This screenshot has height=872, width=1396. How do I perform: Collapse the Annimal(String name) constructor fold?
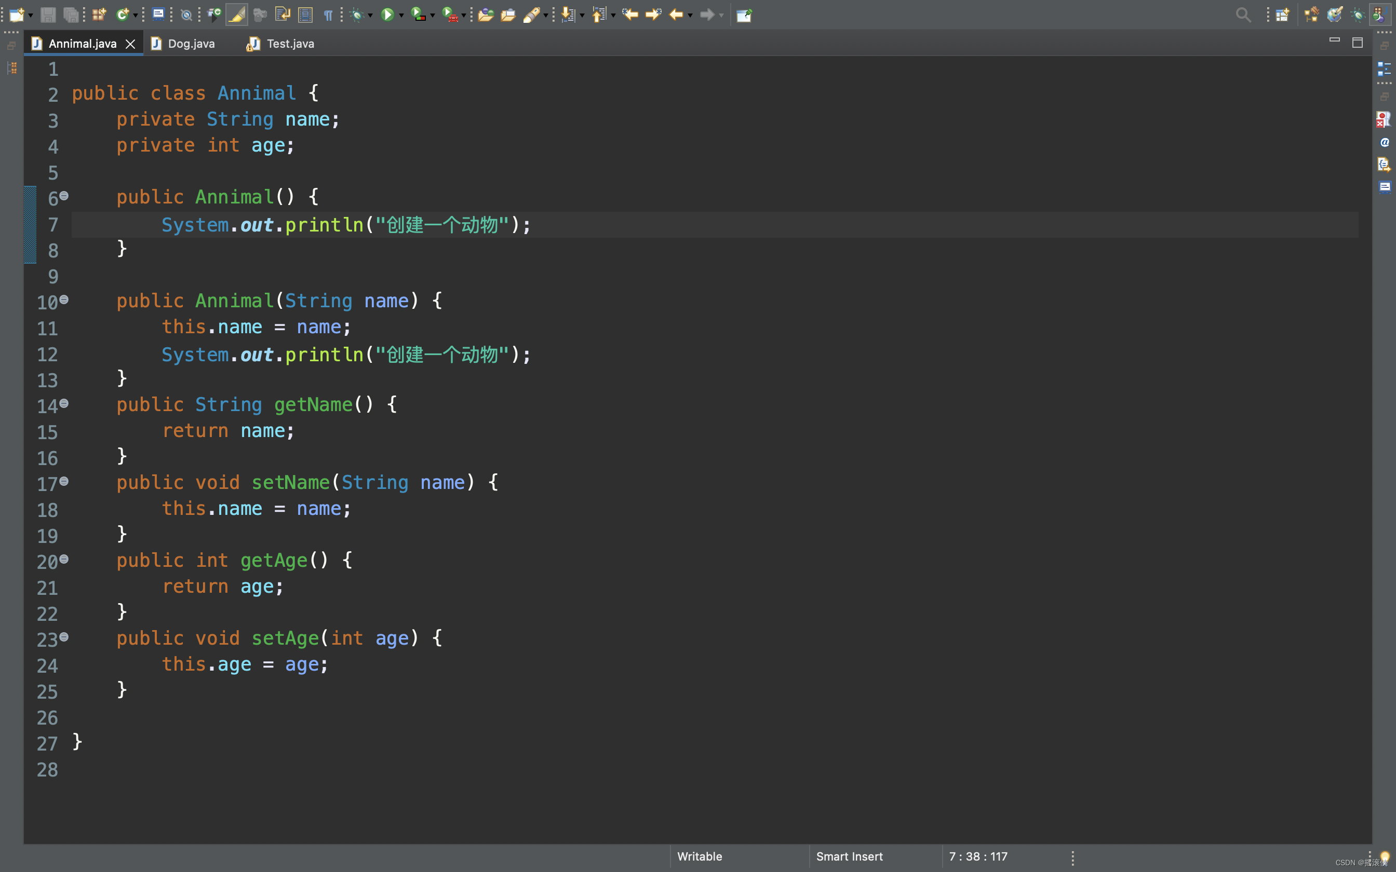click(64, 300)
